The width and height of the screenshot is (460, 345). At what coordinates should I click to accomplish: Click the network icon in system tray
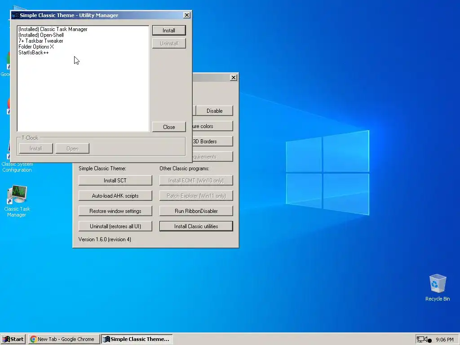(420, 340)
